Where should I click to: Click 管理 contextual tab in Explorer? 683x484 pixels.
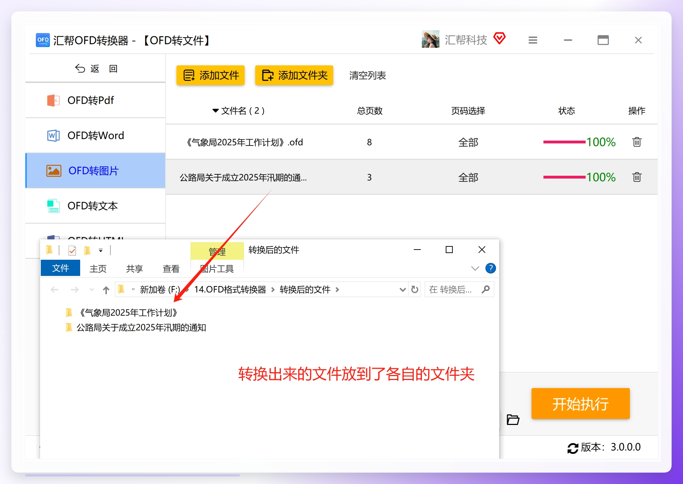(x=217, y=251)
